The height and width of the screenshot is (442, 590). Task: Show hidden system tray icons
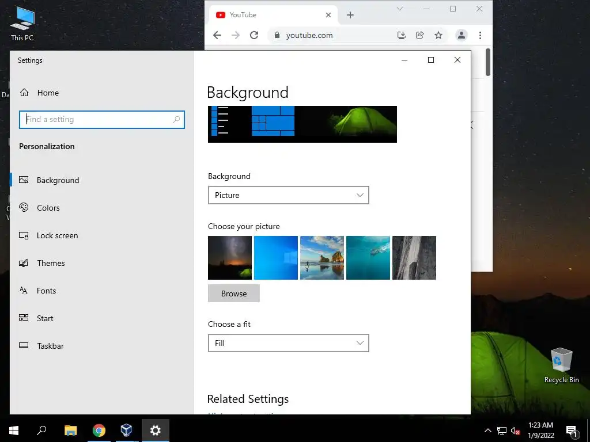click(487, 430)
